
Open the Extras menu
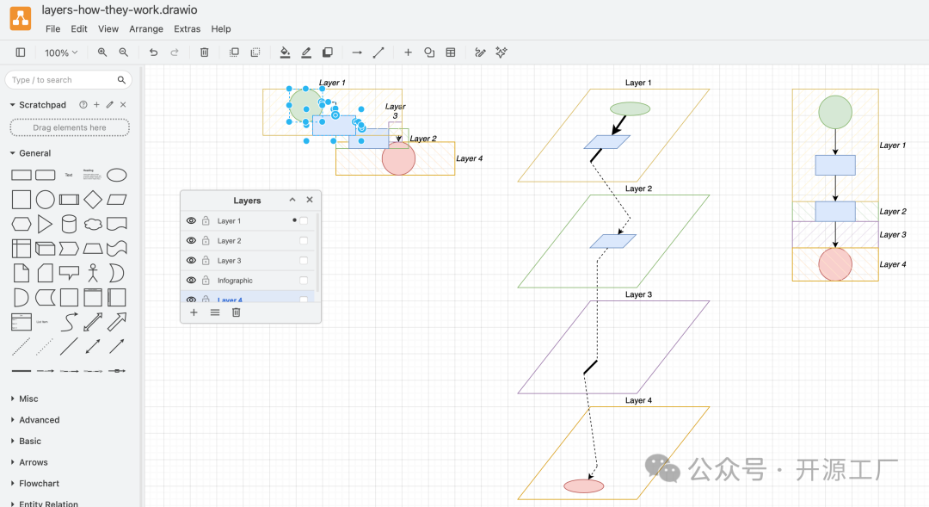tap(187, 28)
